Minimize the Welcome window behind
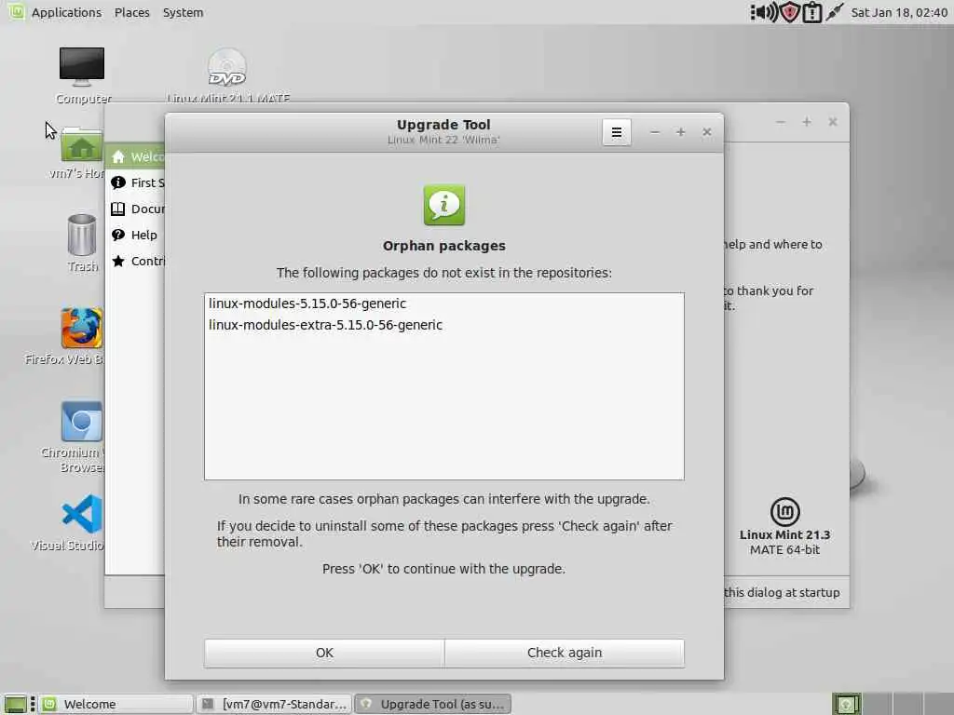The width and height of the screenshot is (954, 715). coord(781,122)
